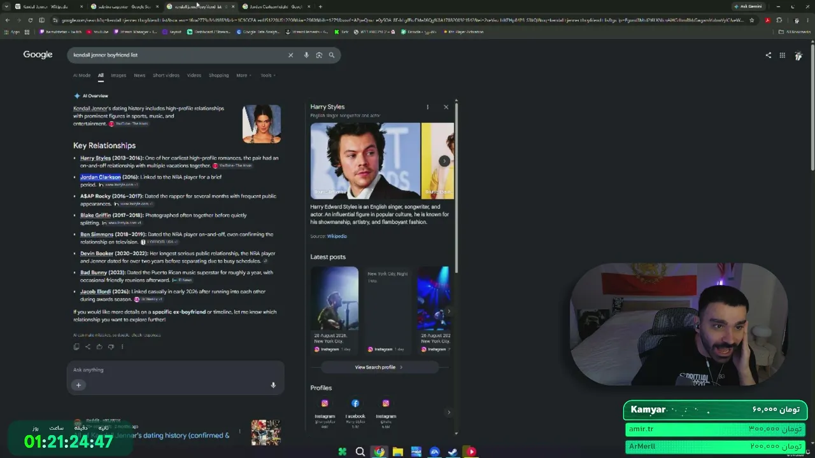815x458 pixels.
Task: Give thumbs up to AI Overview
Action: click(x=99, y=347)
